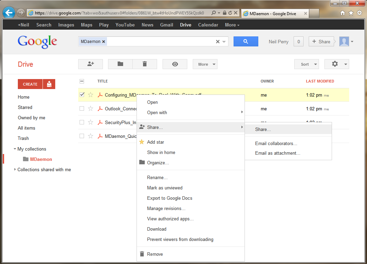The height and width of the screenshot is (264, 367).
Task: Click the upload icon next to Create
Action: coord(49,84)
